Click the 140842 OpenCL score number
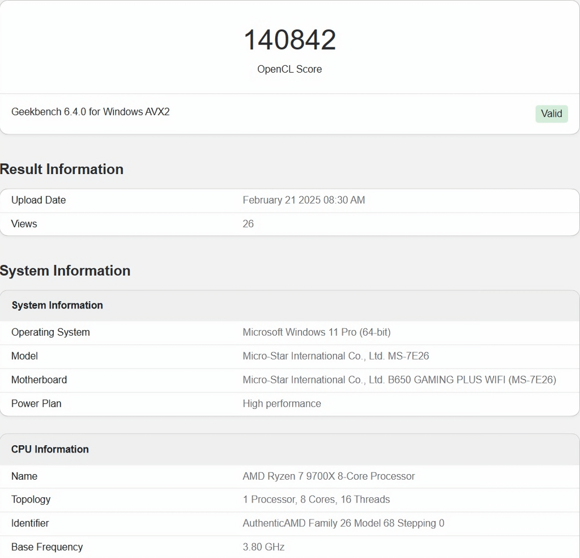 point(289,40)
